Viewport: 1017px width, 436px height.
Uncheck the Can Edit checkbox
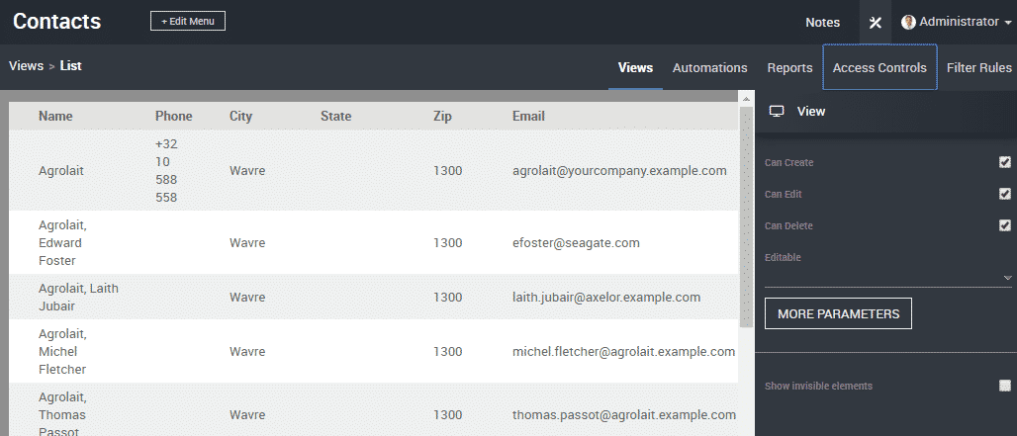[x=1005, y=194]
